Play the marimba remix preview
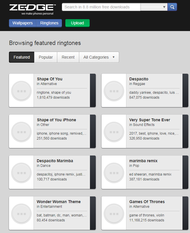This screenshot has height=233, width=190. point(114,173)
